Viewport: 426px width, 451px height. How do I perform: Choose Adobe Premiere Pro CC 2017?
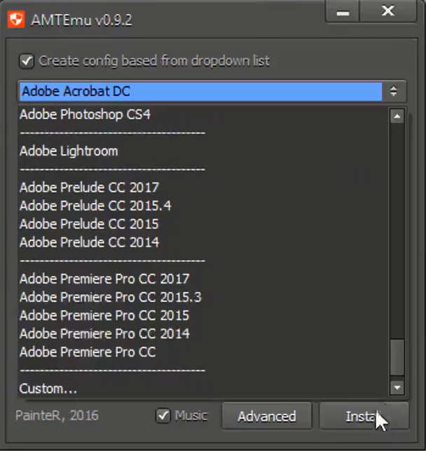click(x=104, y=279)
